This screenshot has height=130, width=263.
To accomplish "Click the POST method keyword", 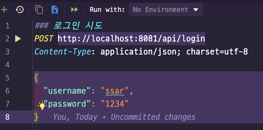I will tap(44, 39).
